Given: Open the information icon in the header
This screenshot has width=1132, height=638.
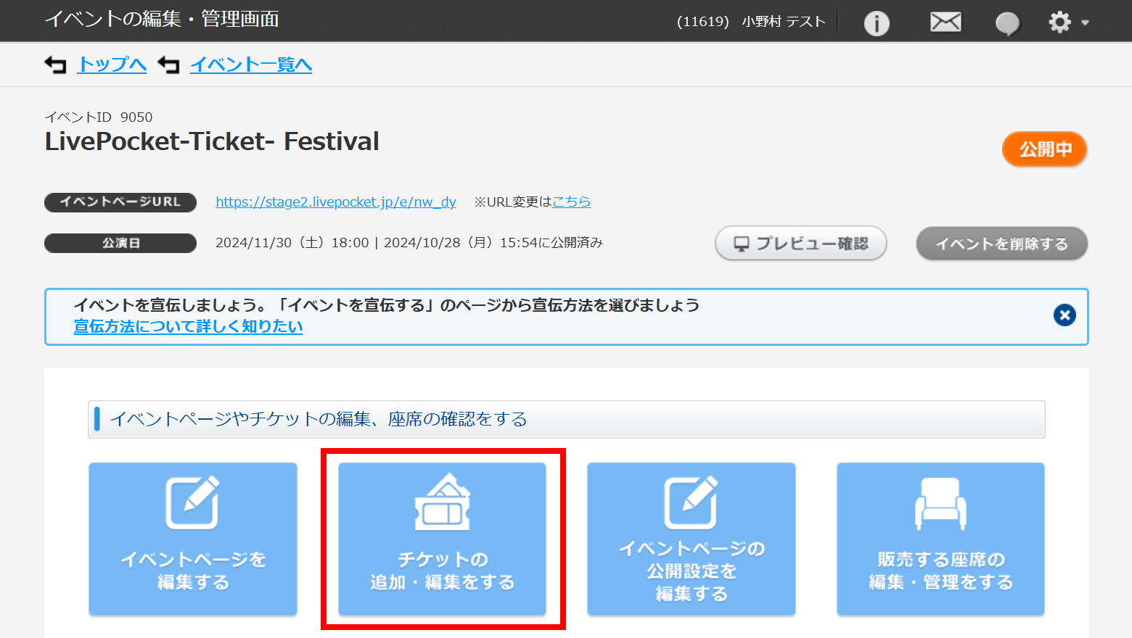Looking at the screenshot, I should [877, 22].
